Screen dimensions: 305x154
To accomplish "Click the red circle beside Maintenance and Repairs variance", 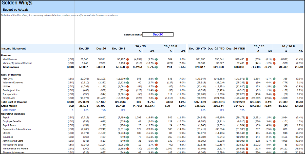I will point(128,148).
